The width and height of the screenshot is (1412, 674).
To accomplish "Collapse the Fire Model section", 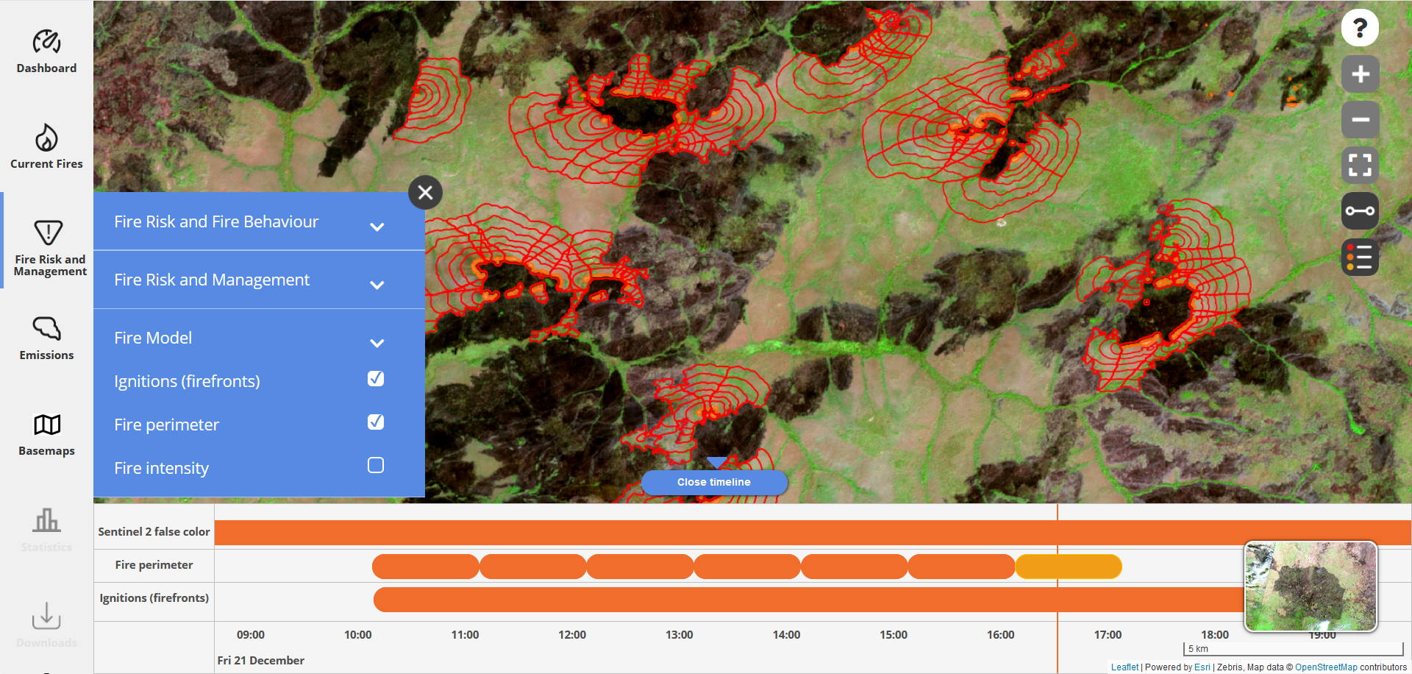I will pyautogui.click(x=377, y=343).
